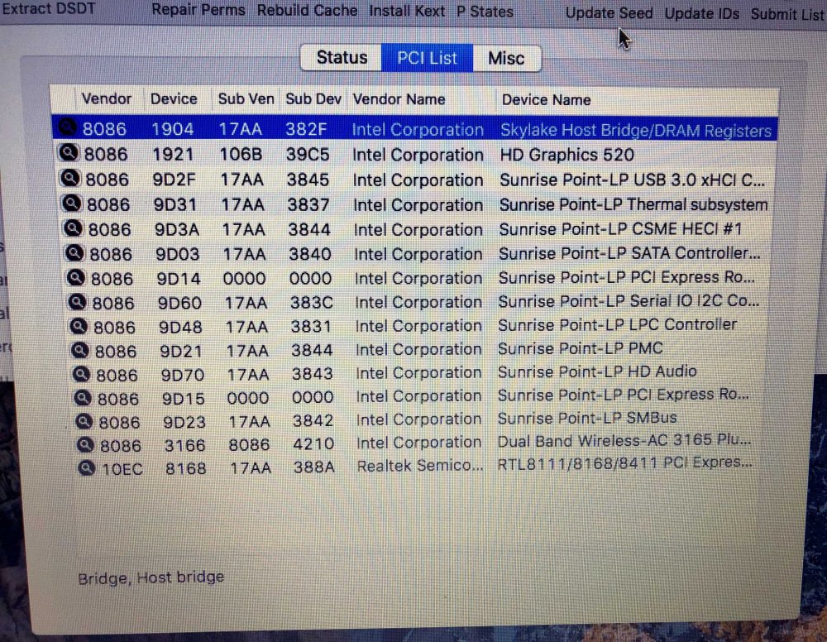The height and width of the screenshot is (642, 827).
Task: Click magnifier icon for USB 3.0 xHCI row
Action: pyautogui.click(x=70, y=178)
